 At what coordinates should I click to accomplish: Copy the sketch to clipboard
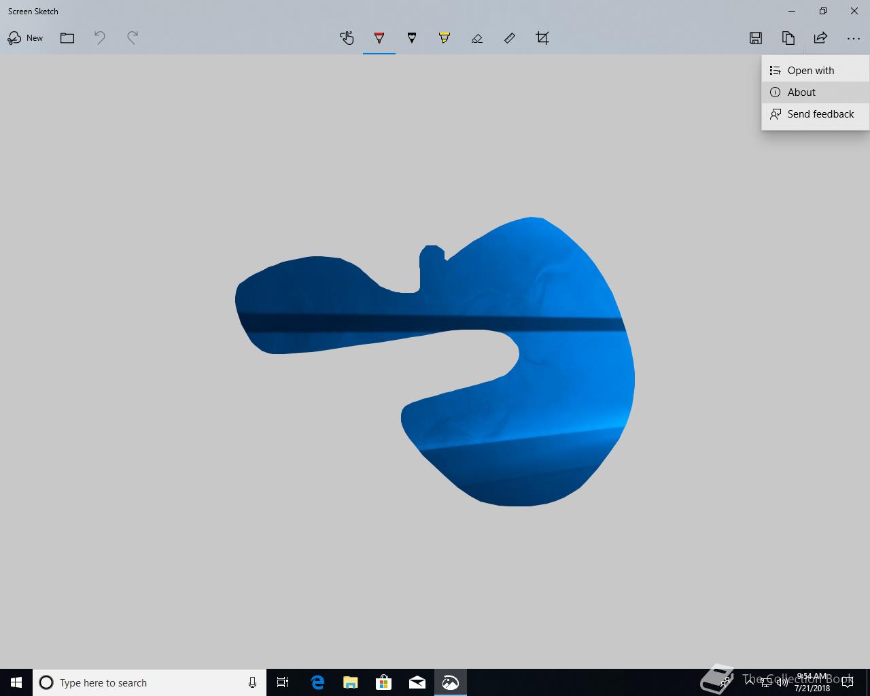click(788, 38)
